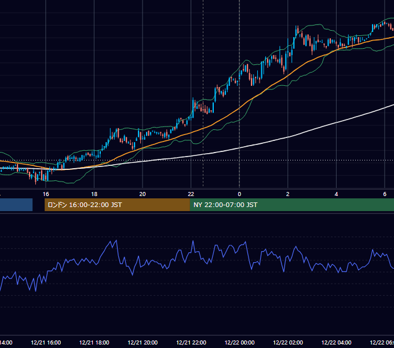
Task: Click the 12/22 04:00 date label
Action: [337, 343]
